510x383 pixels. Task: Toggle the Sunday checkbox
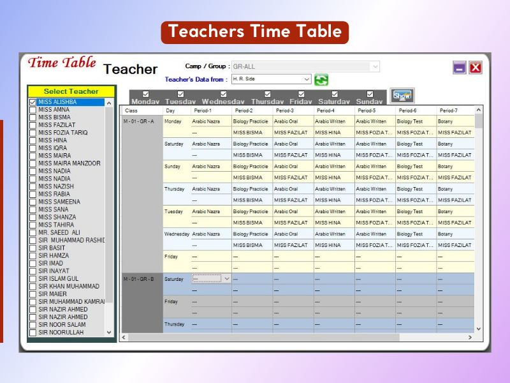(x=370, y=94)
